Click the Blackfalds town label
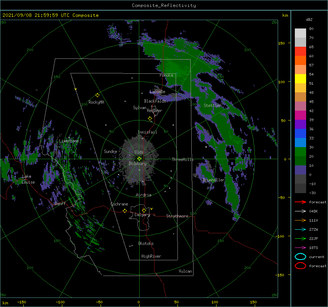Screen dimensions: 328x307 (x=155, y=101)
